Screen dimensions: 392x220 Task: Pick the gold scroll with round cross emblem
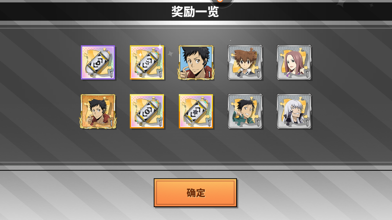click(x=147, y=111)
